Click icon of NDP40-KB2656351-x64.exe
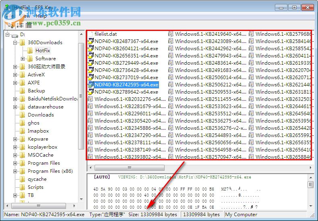 click(x=91, y=56)
